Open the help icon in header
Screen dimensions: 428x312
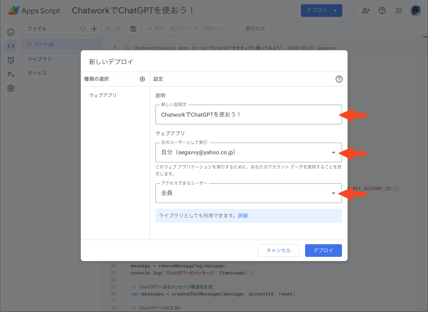click(x=382, y=11)
